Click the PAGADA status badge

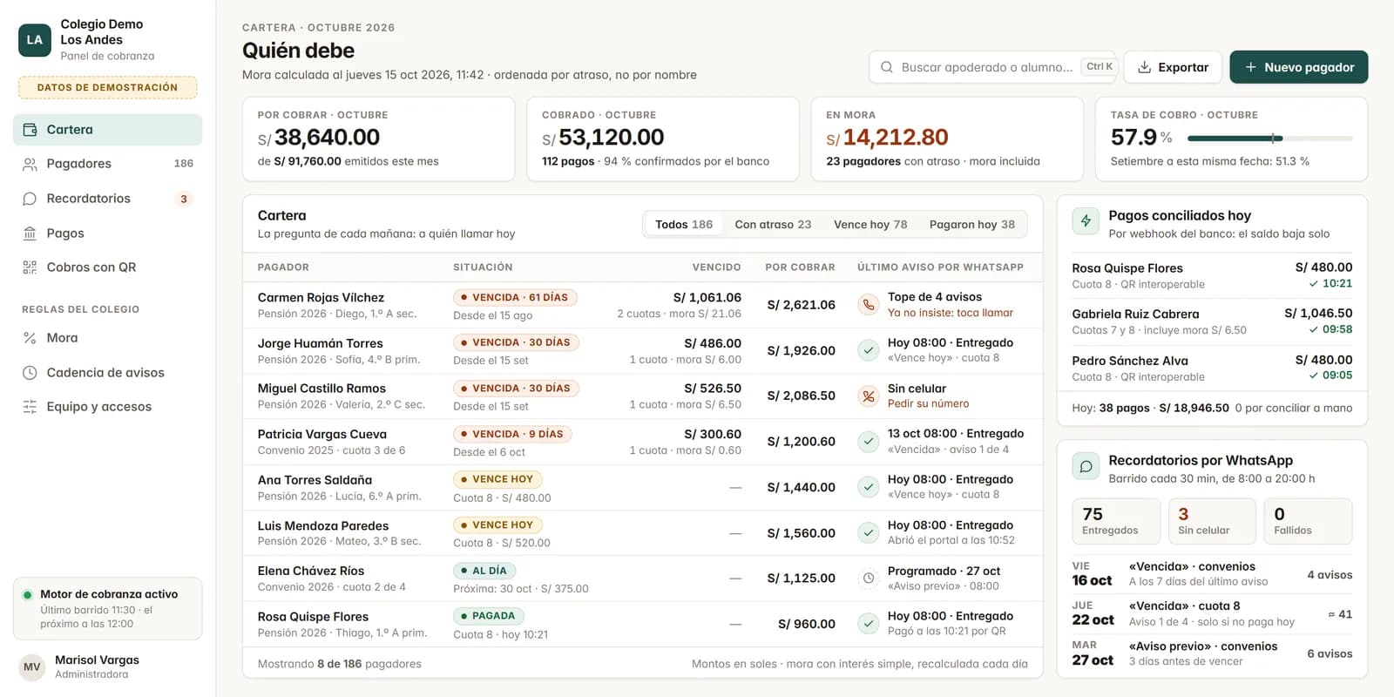click(488, 616)
